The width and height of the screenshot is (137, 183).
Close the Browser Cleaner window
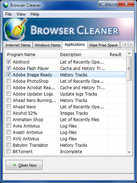pos(126,4)
